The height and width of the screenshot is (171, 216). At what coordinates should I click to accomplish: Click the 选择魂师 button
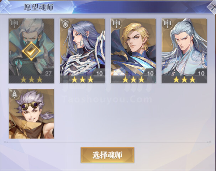pos(107,155)
